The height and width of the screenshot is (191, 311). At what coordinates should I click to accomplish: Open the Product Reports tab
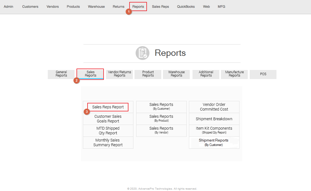[148, 74]
